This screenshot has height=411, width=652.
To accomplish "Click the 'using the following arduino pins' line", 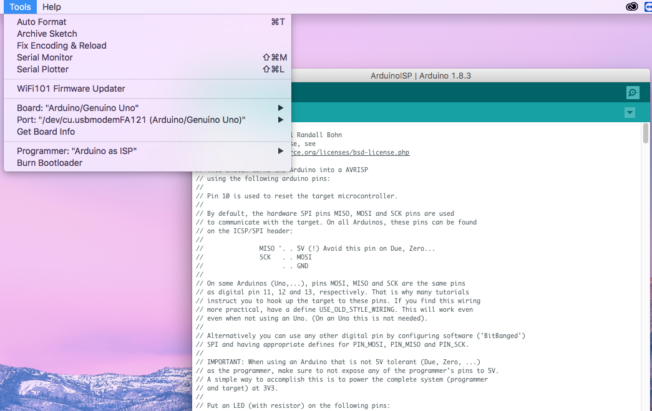I will (263, 179).
